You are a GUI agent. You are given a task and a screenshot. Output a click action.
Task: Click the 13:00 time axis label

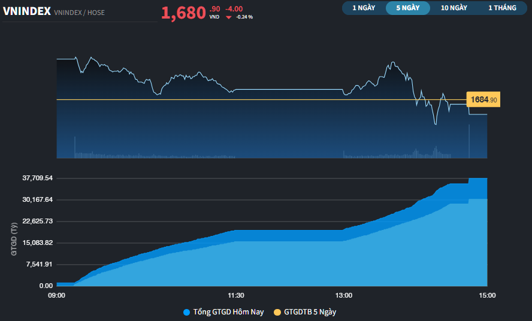(x=343, y=295)
